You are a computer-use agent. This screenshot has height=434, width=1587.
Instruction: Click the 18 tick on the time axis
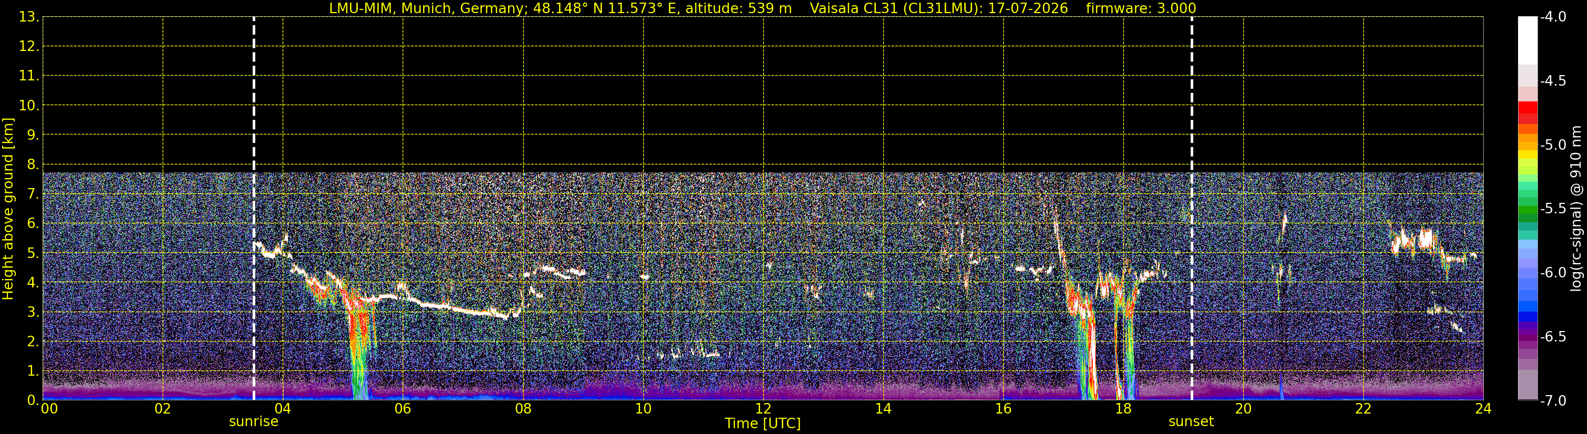click(1123, 409)
